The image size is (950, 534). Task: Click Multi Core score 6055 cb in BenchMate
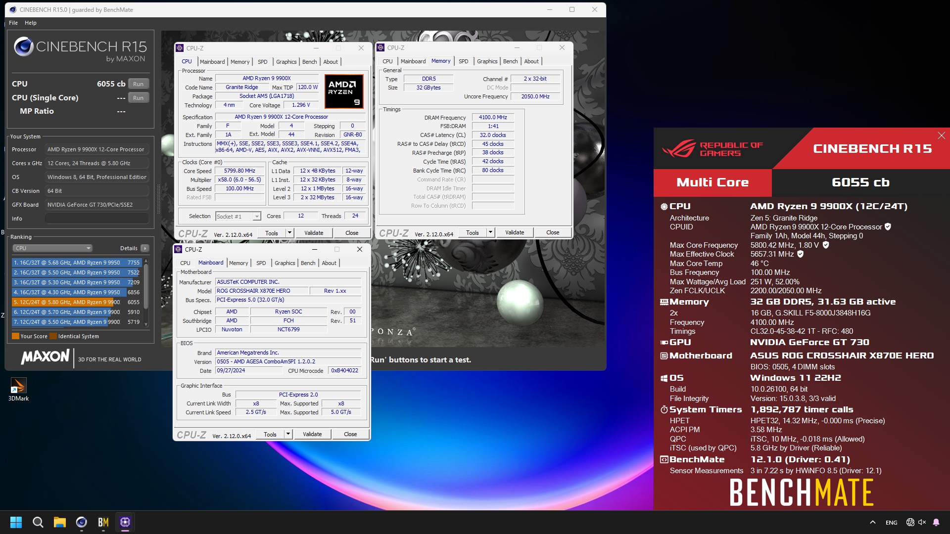pos(860,182)
